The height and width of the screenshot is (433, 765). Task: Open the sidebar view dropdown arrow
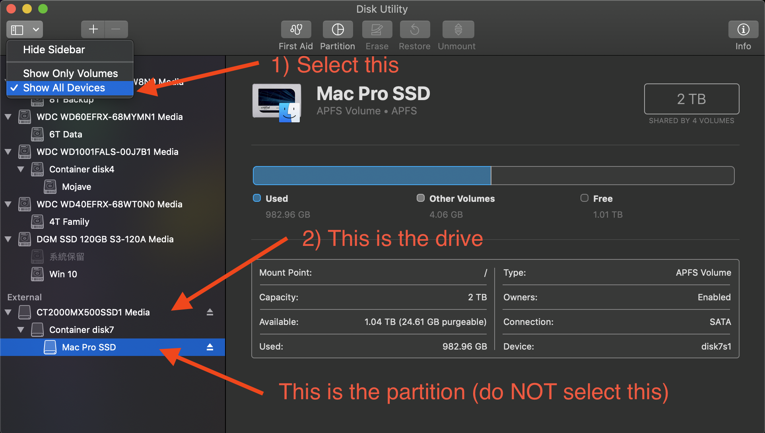point(36,29)
